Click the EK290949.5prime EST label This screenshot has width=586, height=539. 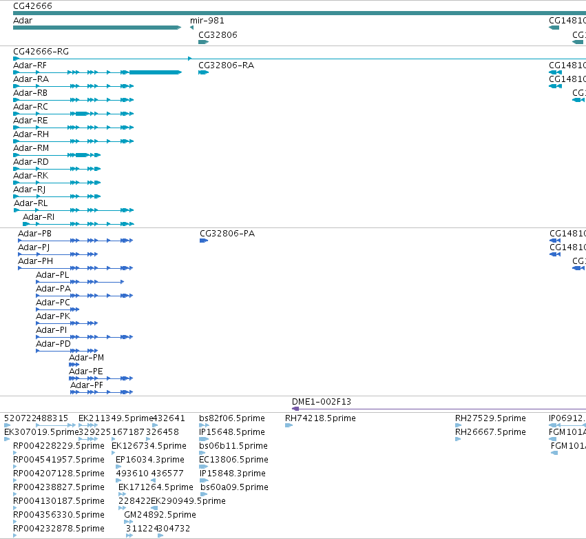[x=189, y=501]
